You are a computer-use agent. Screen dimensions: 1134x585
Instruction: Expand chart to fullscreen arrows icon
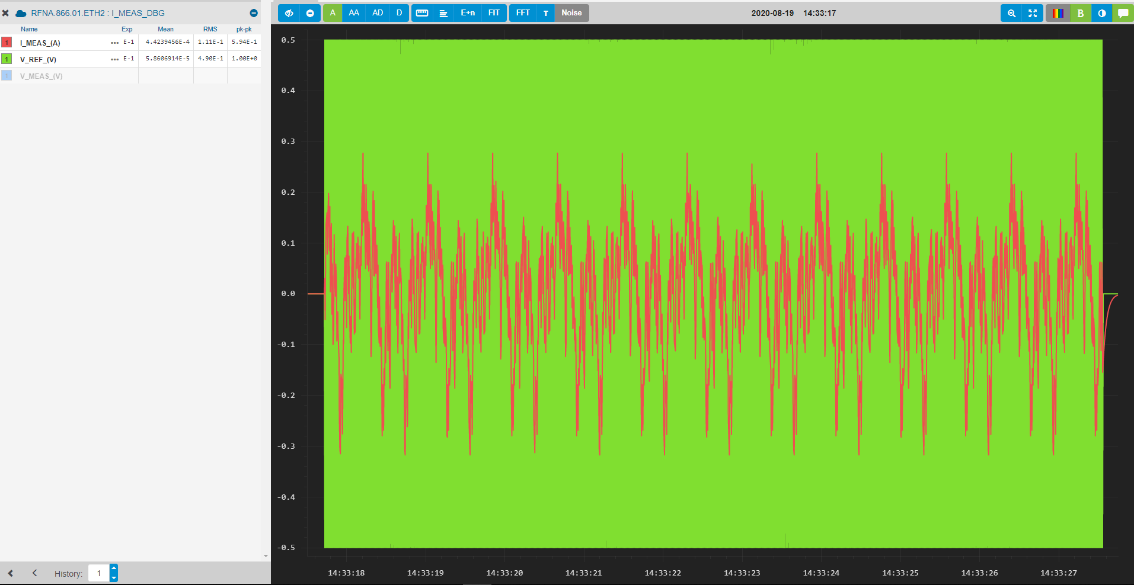point(1033,13)
